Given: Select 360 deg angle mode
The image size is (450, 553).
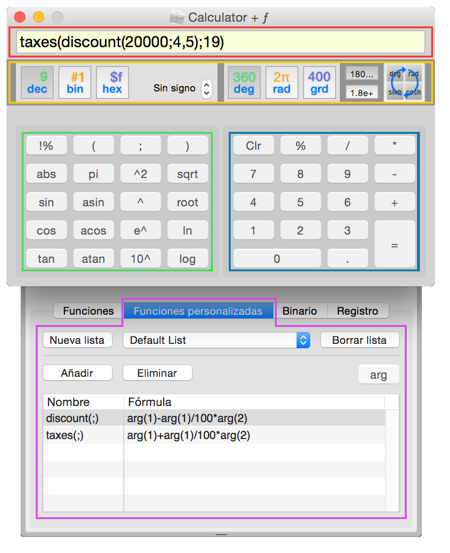Looking at the screenshot, I should pos(244,82).
